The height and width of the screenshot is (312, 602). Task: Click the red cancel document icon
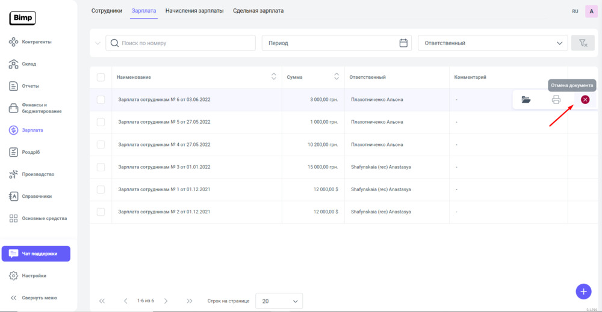click(585, 100)
